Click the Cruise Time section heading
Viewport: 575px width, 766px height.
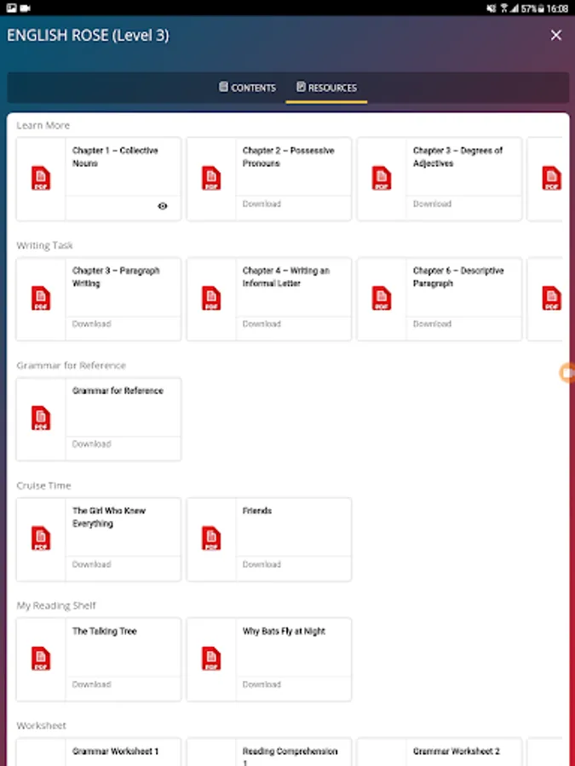tap(43, 486)
